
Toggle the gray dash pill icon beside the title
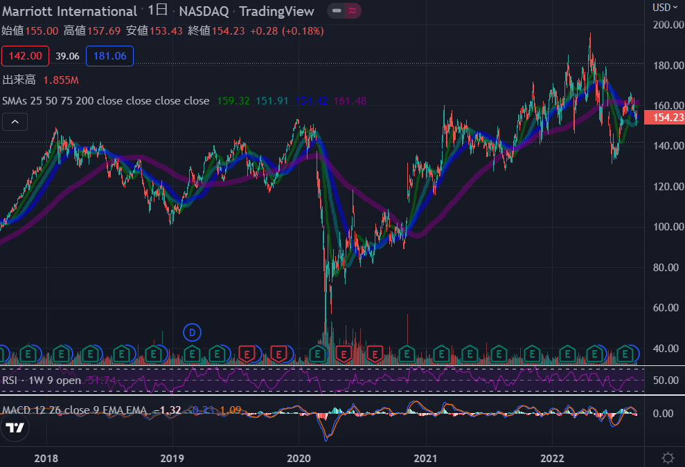pyautogui.click(x=337, y=10)
